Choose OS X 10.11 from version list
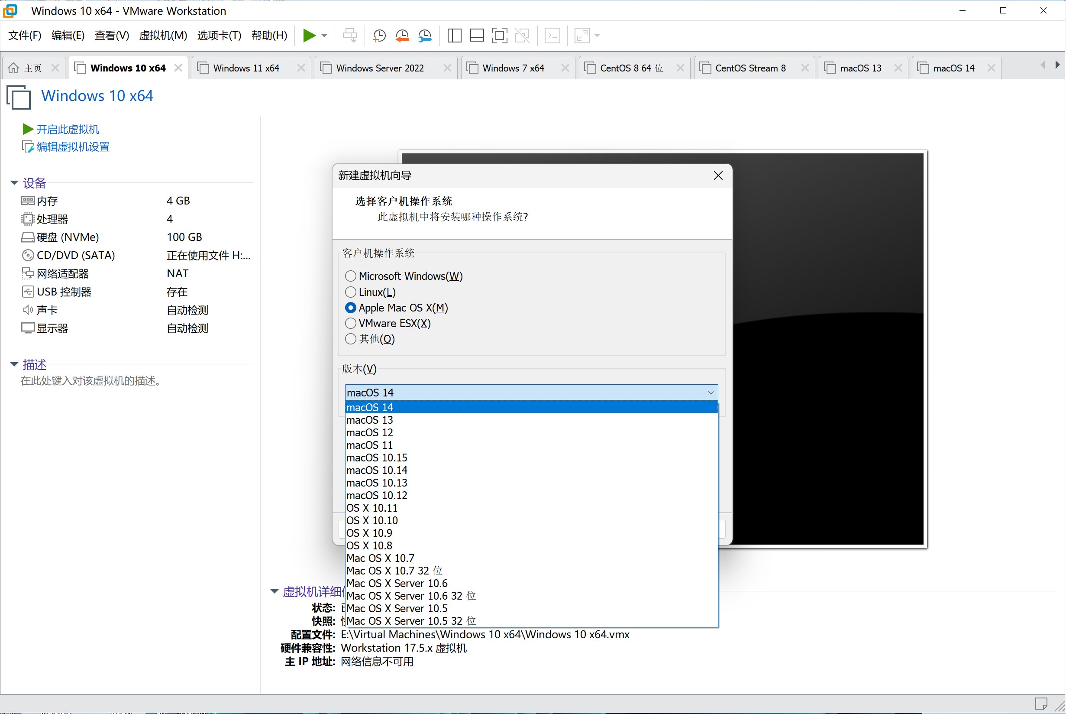The image size is (1066, 714). click(x=531, y=508)
